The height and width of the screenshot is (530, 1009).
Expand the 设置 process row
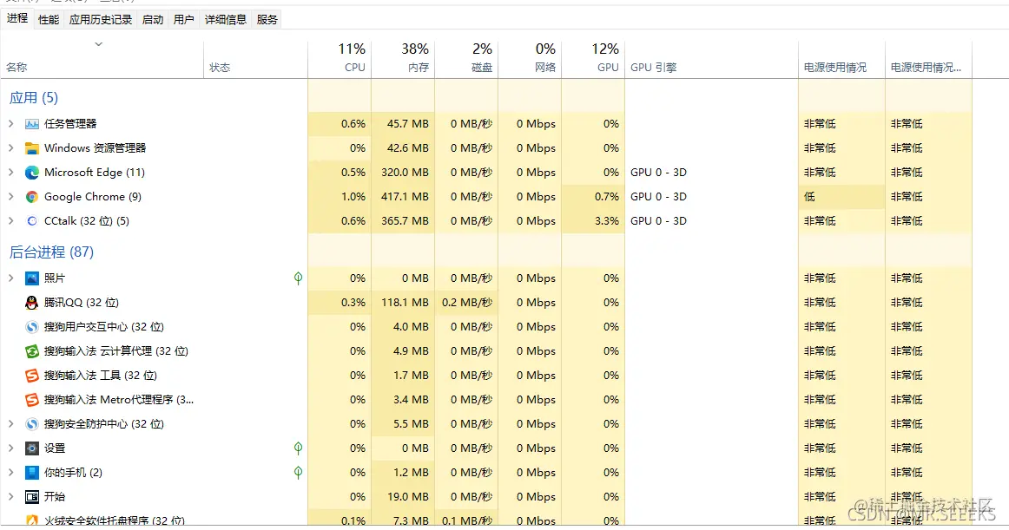point(11,448)
